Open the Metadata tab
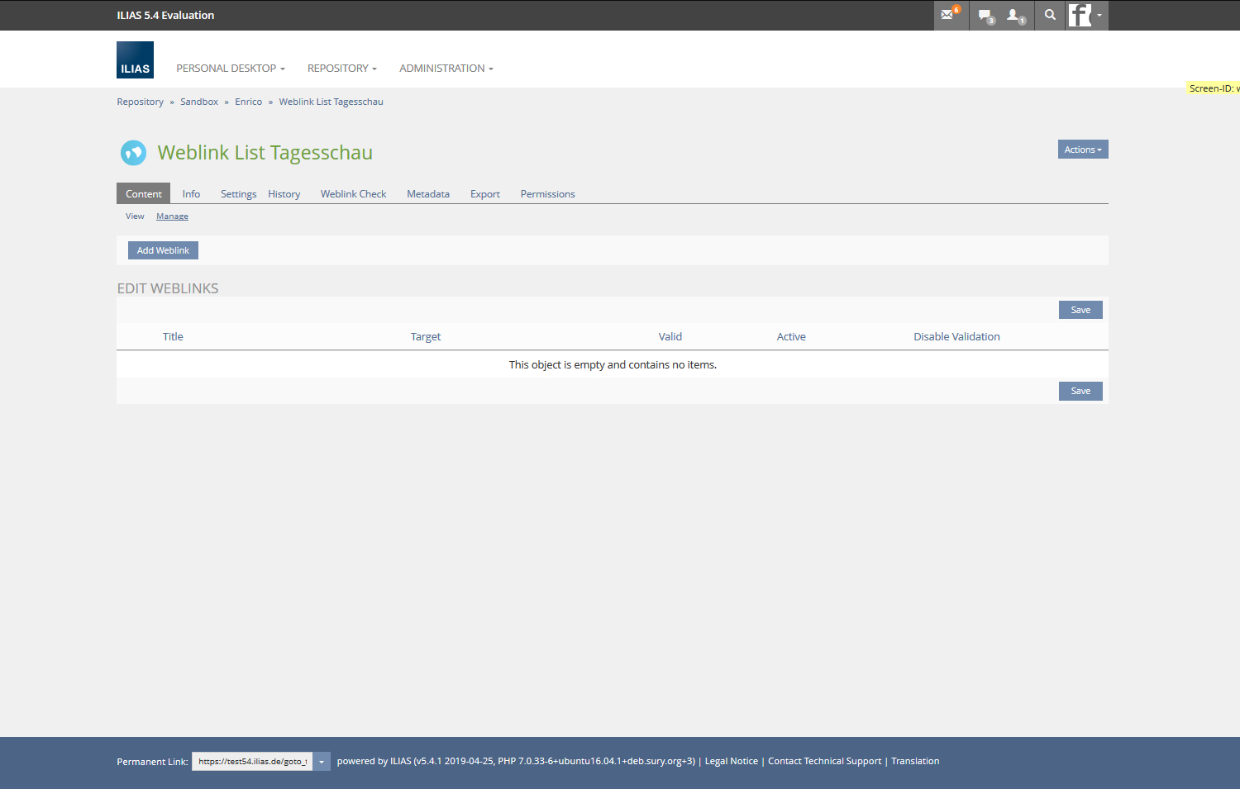Viewport: 1240px width, 789px height. click(x=428, y=194)
